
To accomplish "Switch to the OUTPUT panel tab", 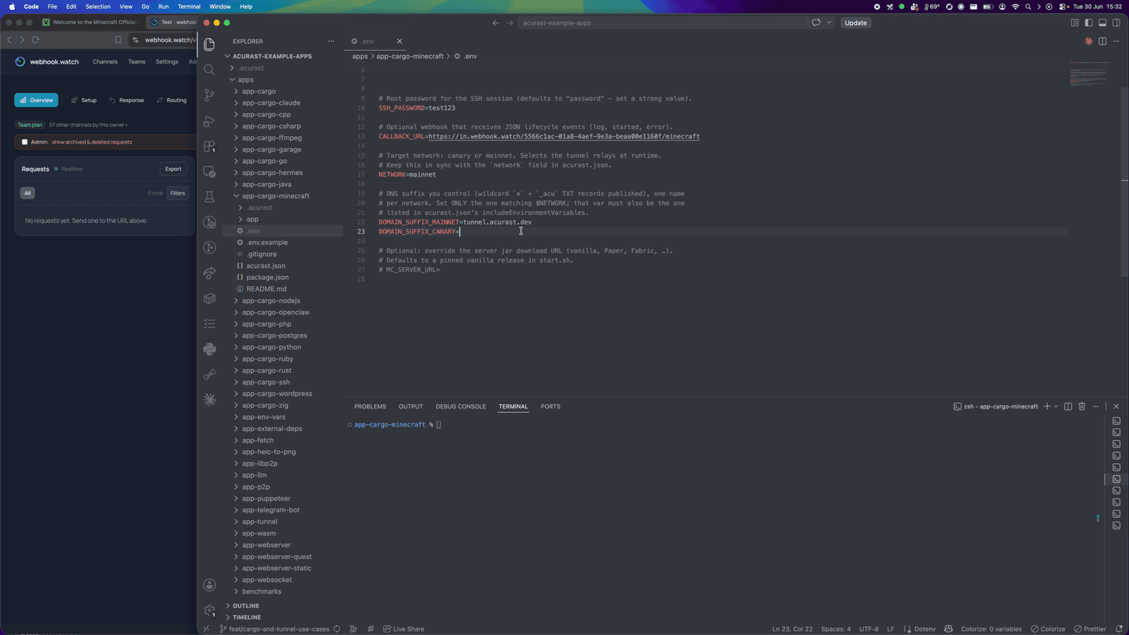I will (411, 406).
